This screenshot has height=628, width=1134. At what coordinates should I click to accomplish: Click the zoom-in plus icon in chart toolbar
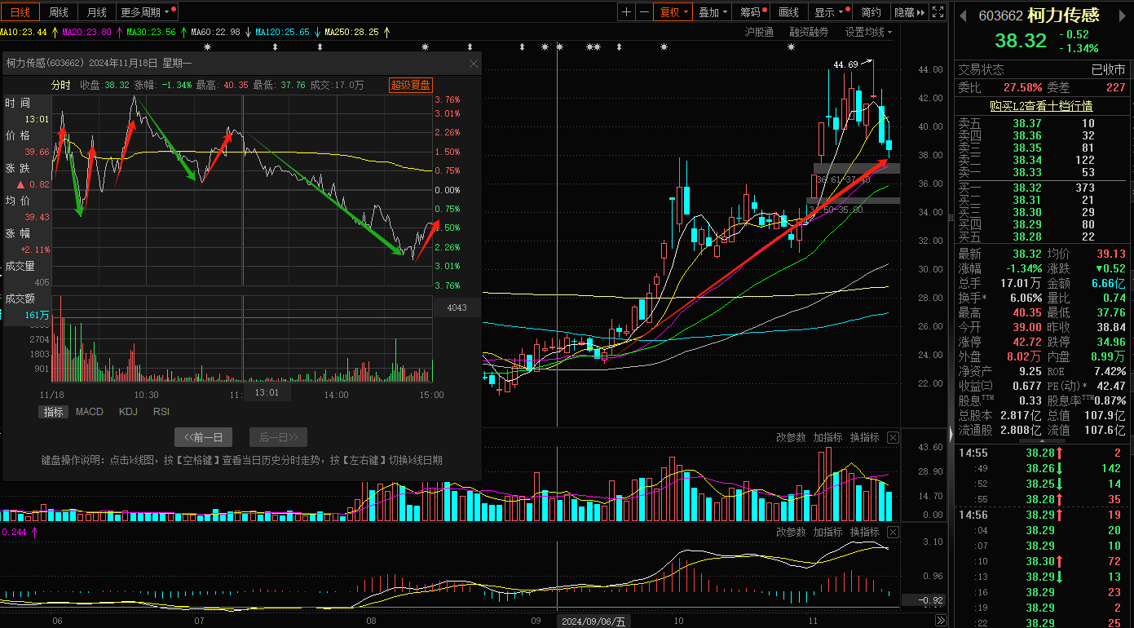[x=626, y=12]
